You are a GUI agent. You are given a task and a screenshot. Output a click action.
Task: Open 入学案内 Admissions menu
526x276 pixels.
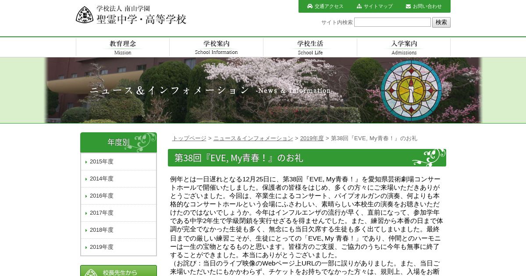click(404, 47)
